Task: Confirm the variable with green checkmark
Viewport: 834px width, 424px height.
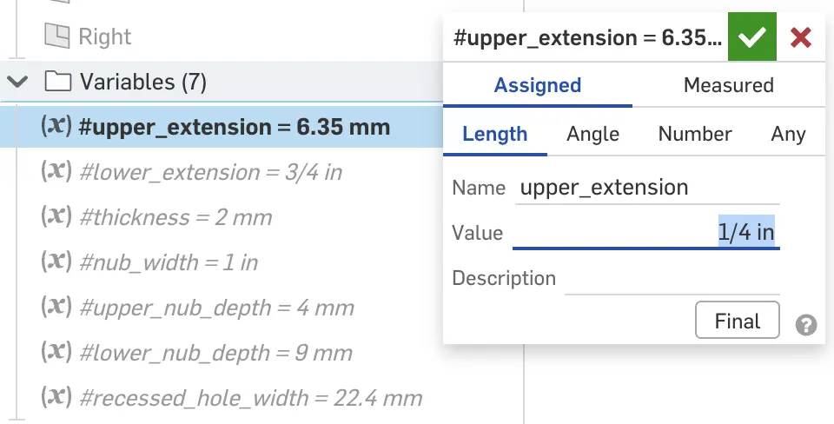Action: click(752, 37)
